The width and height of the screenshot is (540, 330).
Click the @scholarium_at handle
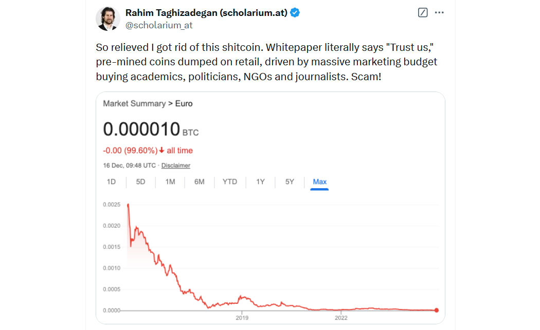click(x=159, y=26)
